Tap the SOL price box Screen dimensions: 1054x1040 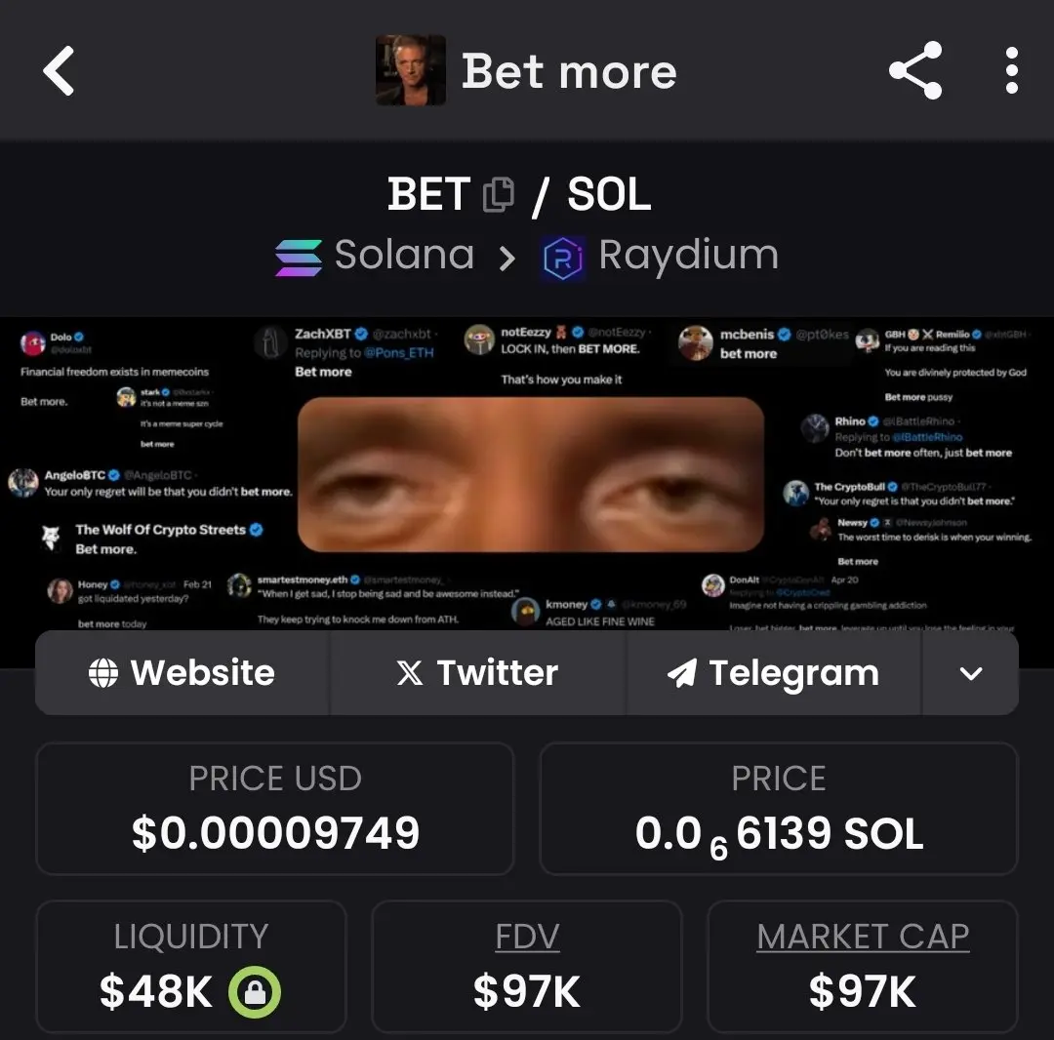pos(779,808)
